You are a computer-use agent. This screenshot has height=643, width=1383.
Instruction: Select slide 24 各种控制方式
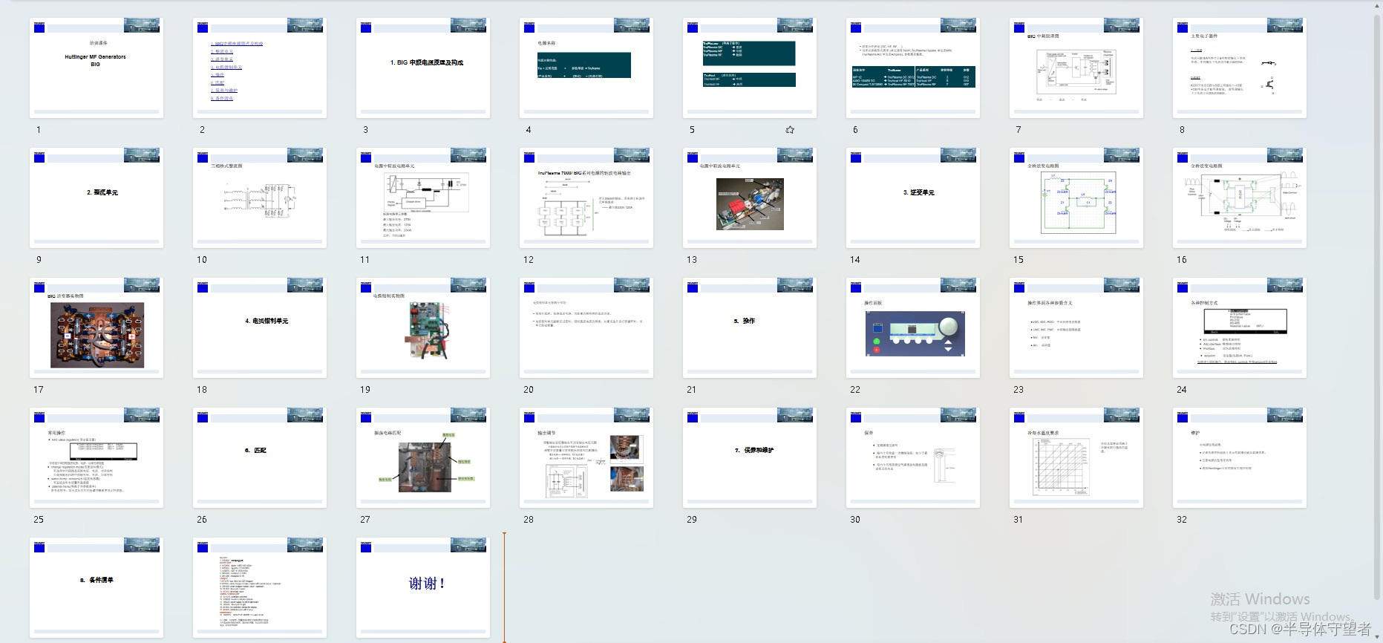(1240, 327)
